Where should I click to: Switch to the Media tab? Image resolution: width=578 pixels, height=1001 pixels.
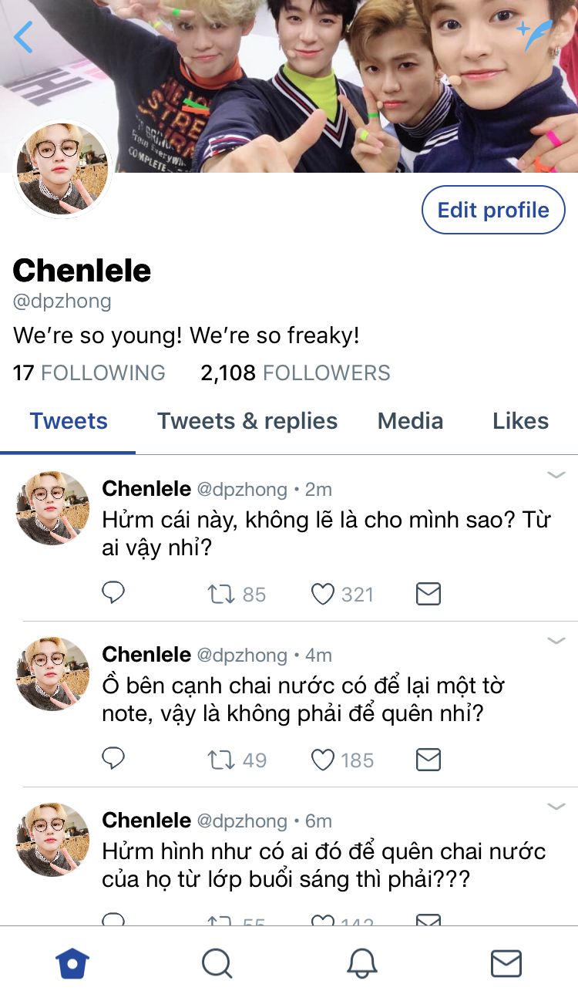coord(410,421)
